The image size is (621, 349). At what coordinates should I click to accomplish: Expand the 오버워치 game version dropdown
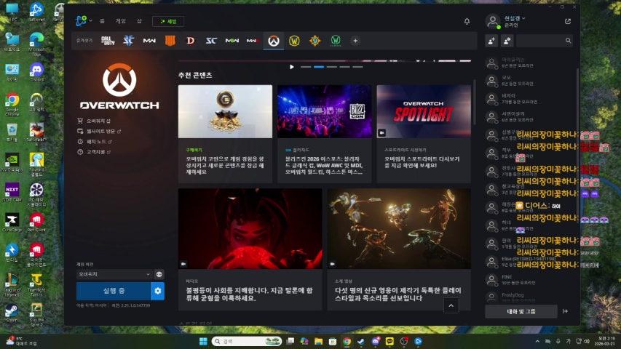tap(114, 274)
